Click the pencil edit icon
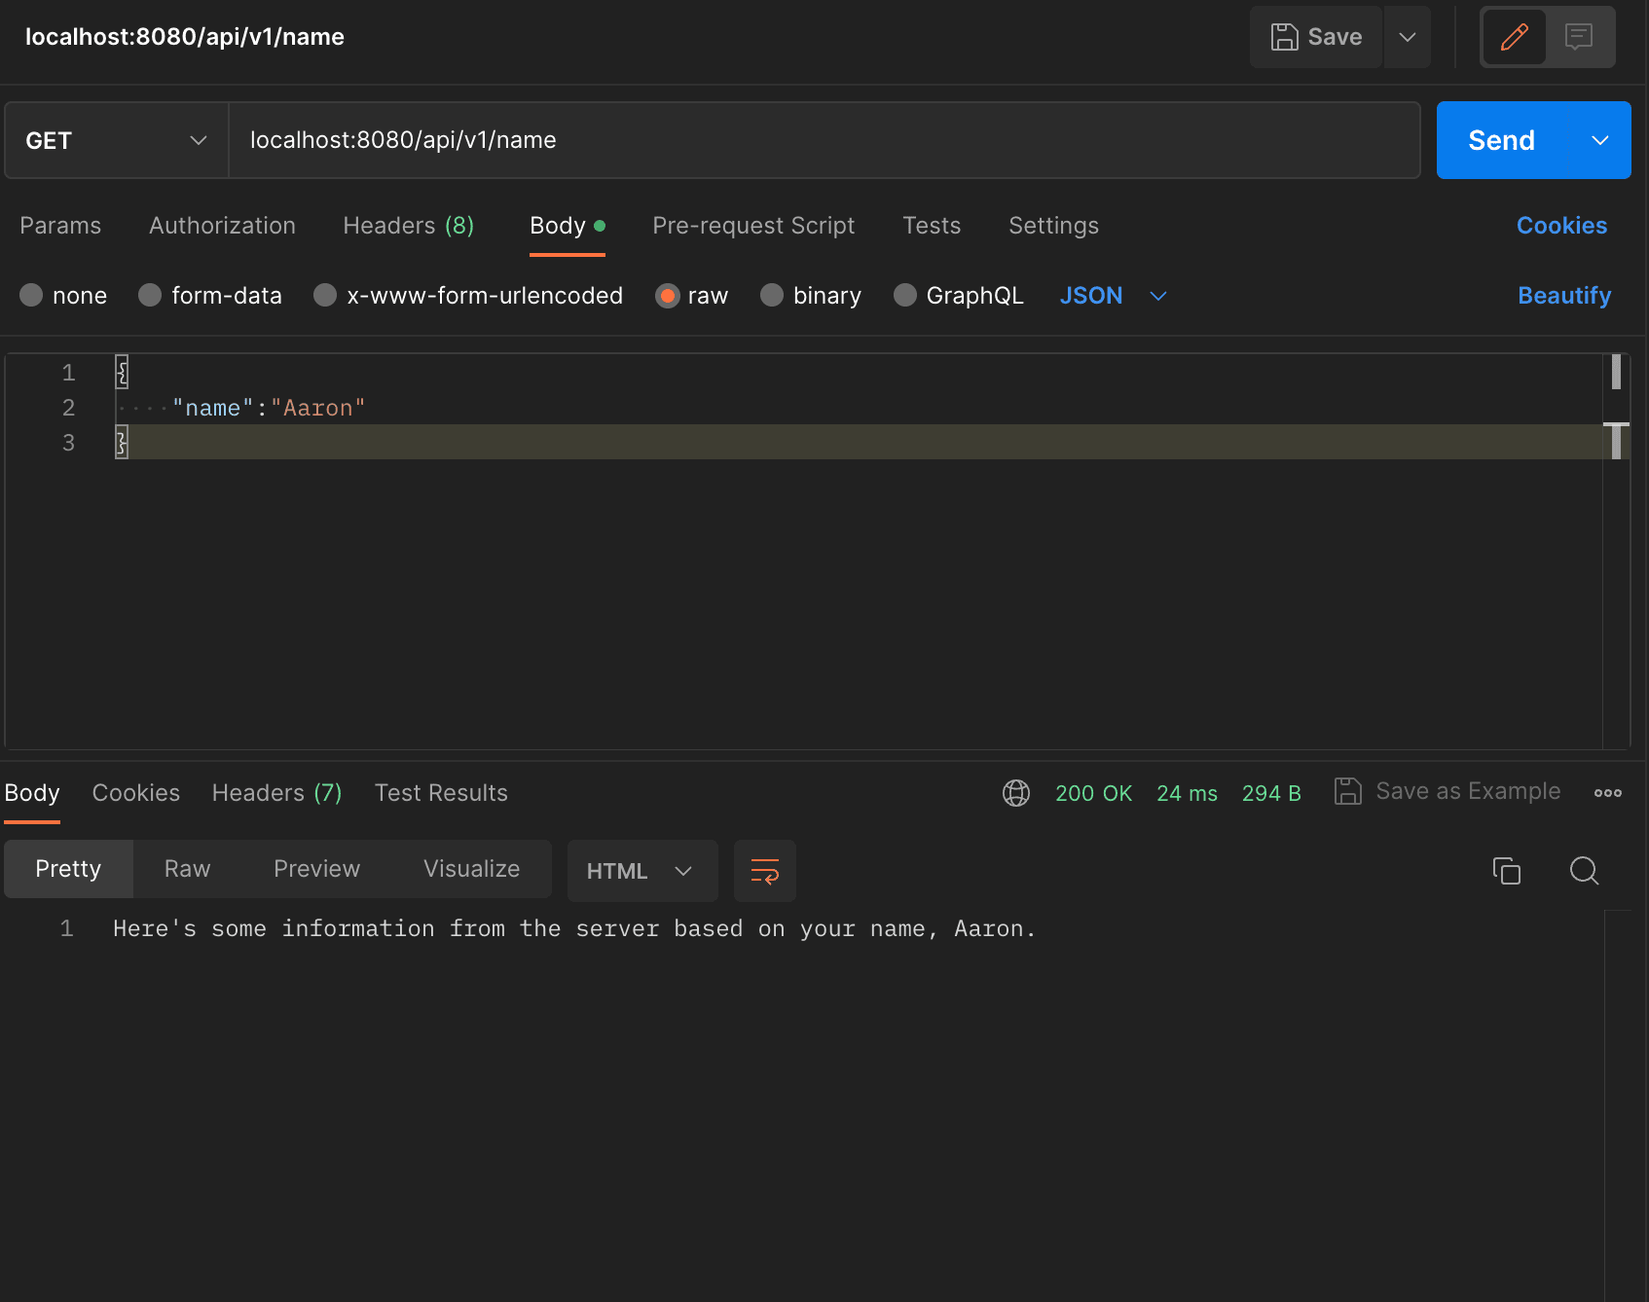The height and width of the screenshot is (1302, 1649). pos(1514,37)
